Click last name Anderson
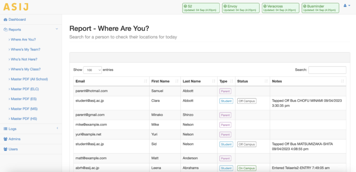 pyautogui.click(x=190, y=158)
